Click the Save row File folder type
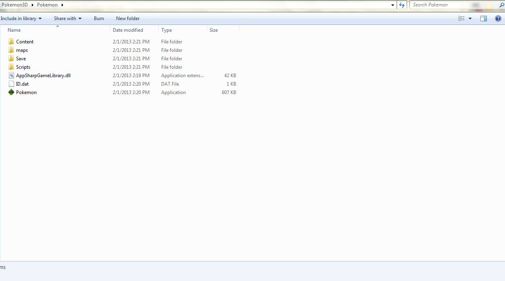This screenshot has width=505, height=281. coord(172,59)
